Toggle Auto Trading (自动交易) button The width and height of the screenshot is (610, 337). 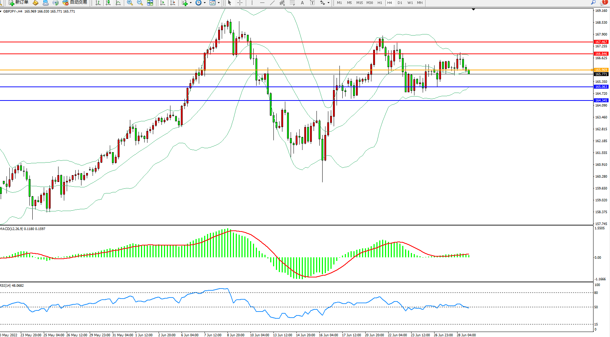click(x=75, y=3)
